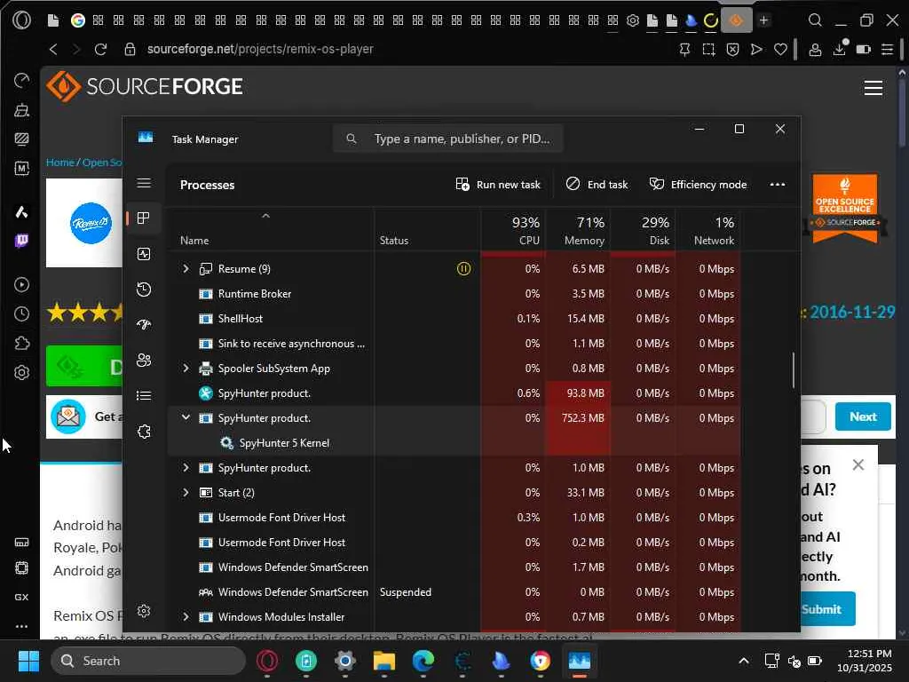Click Run new task button
This screenshot has width=909, height=682.
(498, 185)
